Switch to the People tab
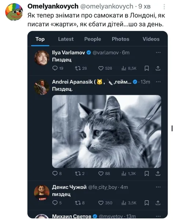Screen dimensions: 173x220 tap(93, 39)
